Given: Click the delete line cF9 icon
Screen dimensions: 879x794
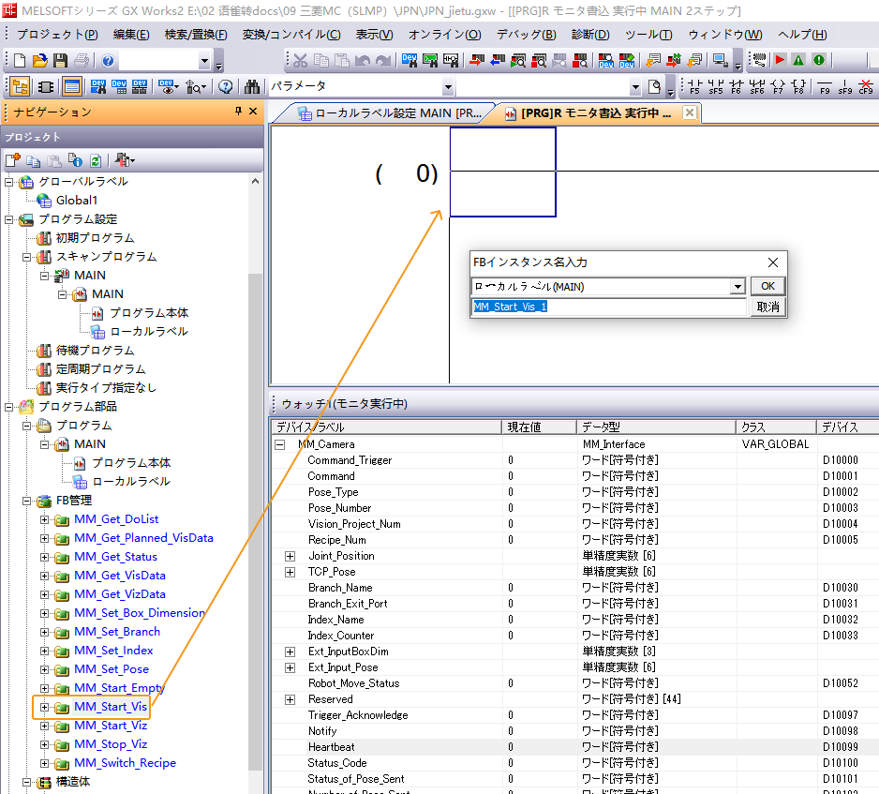Looking at the screenshot, I should tap(866, 87).
